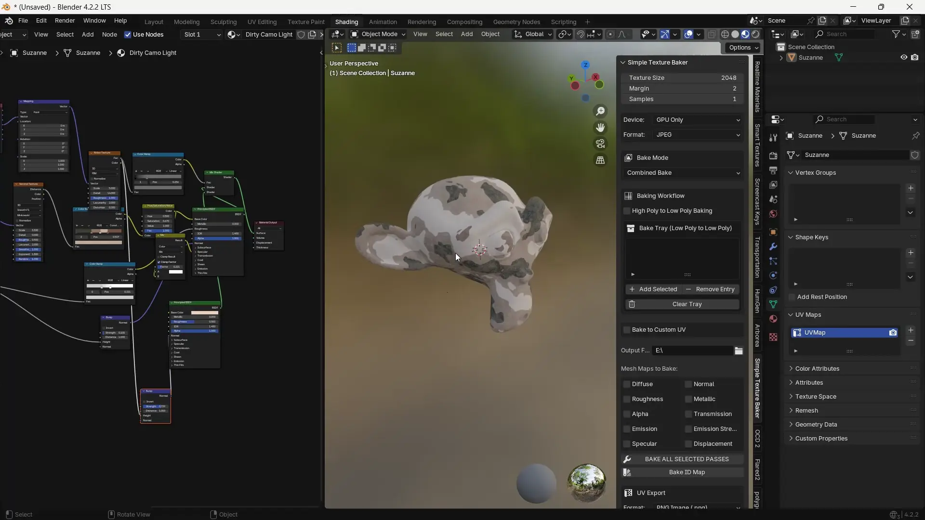Click folder icon beside Output path
This screenshot has height=520, width=925.
[x=739, y=351]
